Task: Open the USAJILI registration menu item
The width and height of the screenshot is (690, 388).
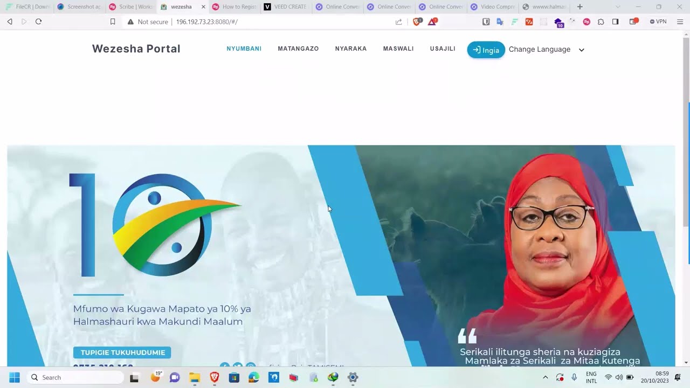Action: point(443,48)
